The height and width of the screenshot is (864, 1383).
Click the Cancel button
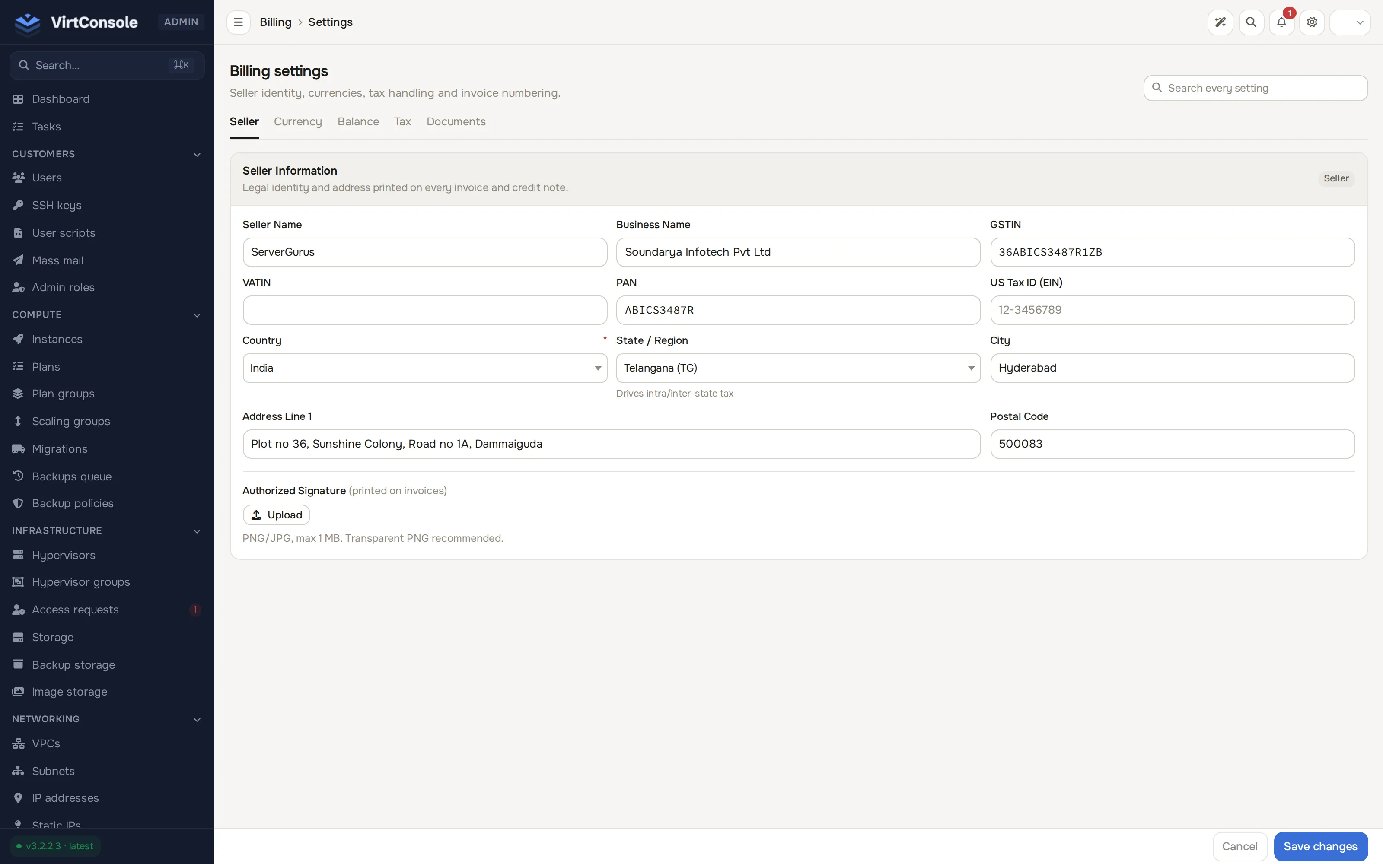point(1240,846)
